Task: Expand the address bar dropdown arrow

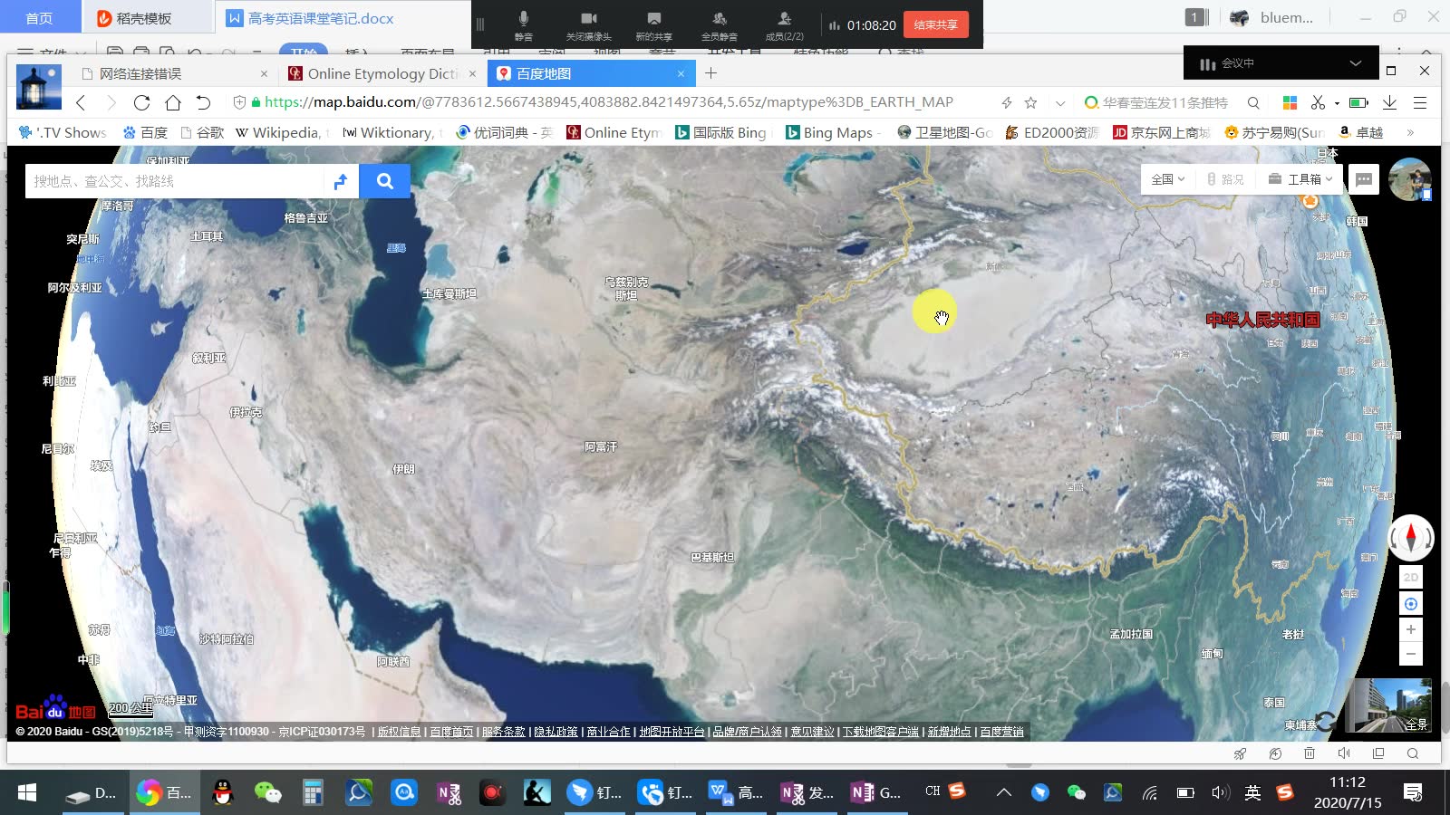Action: [x=1060, y=102]
